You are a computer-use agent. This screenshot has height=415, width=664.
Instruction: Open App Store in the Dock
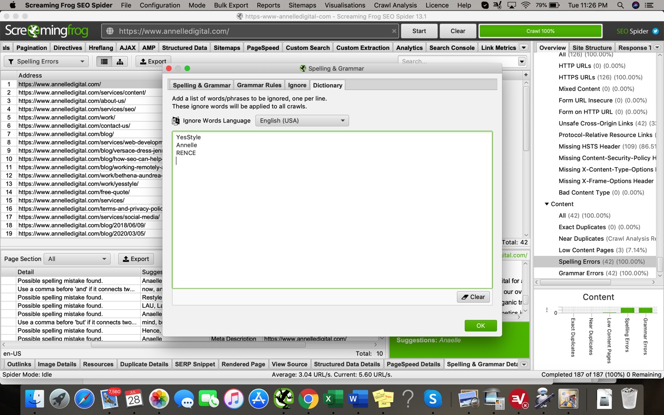click(259, 399)
